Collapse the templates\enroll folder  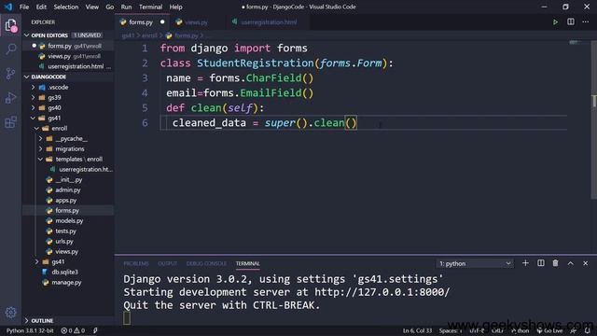40,160
